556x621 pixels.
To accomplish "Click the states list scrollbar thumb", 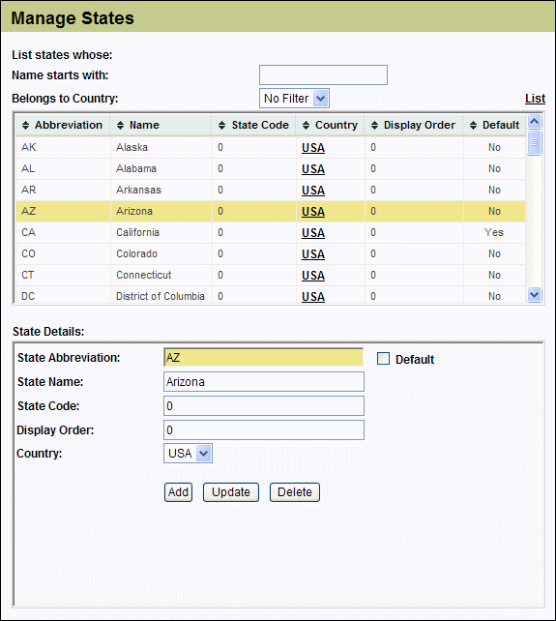I will coord(534,142).
